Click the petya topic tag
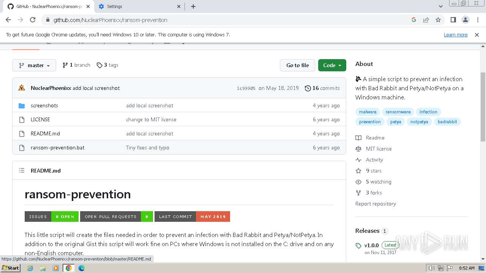The width and height of the screenshot is (486, 273). pos(396,122)
